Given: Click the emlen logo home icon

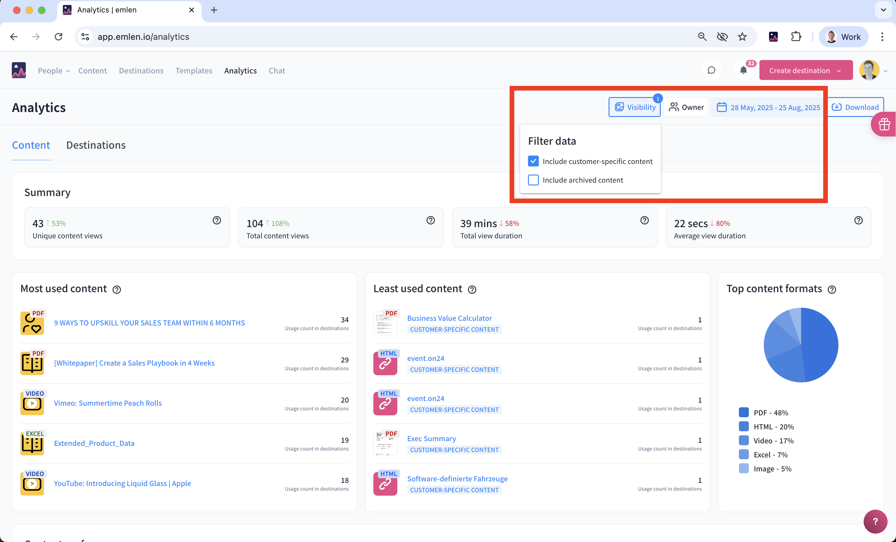Looking at the screenshot, I should pos(19,71).
